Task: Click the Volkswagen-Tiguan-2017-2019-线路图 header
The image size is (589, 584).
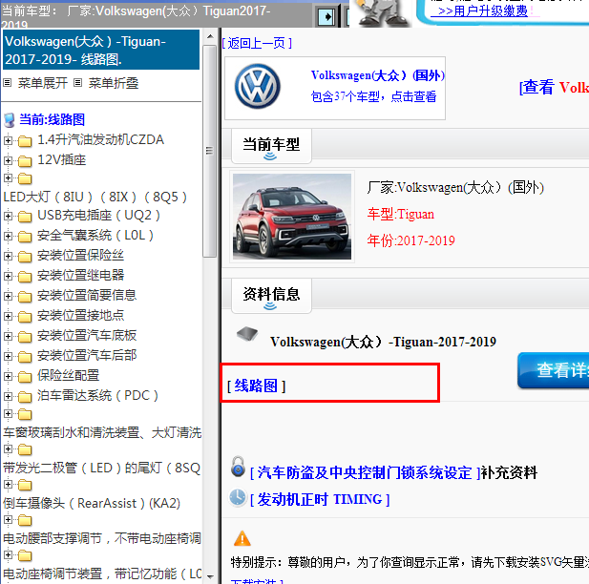Action: (x=101, y=50)
